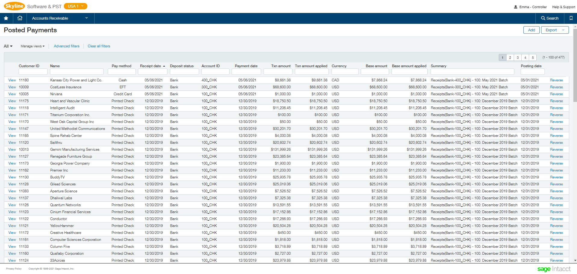
Task: Click the Credit Card pay method cell
Action: pos(123,94)
